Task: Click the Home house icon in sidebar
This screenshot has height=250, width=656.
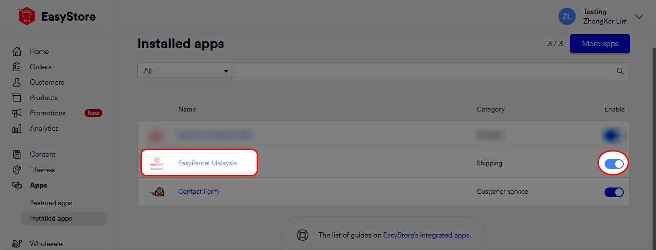Action: pos(17,51)
